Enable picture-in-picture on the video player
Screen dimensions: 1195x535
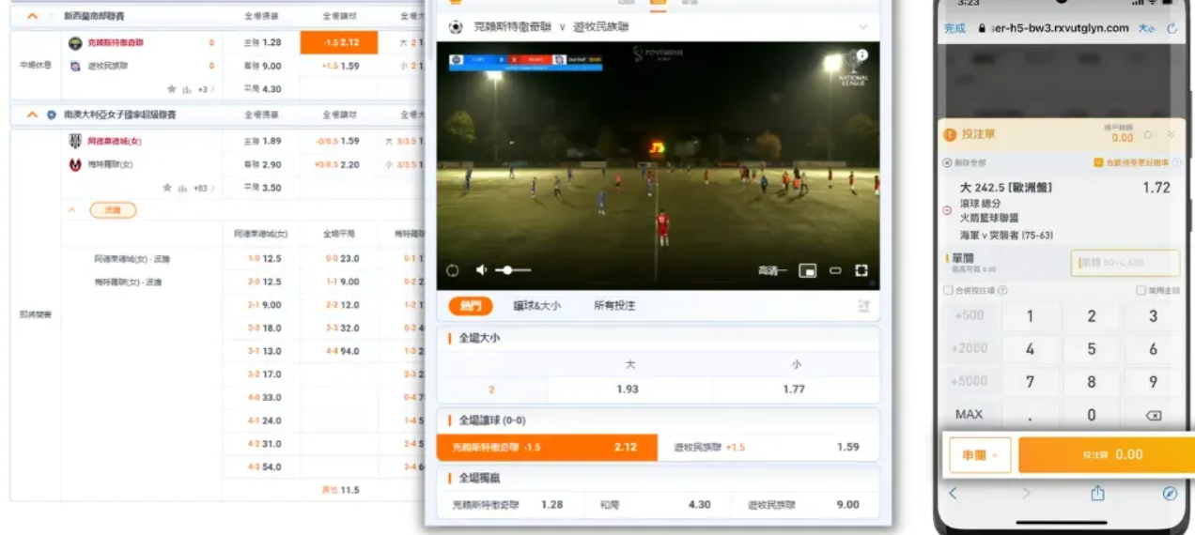(807, 270)
